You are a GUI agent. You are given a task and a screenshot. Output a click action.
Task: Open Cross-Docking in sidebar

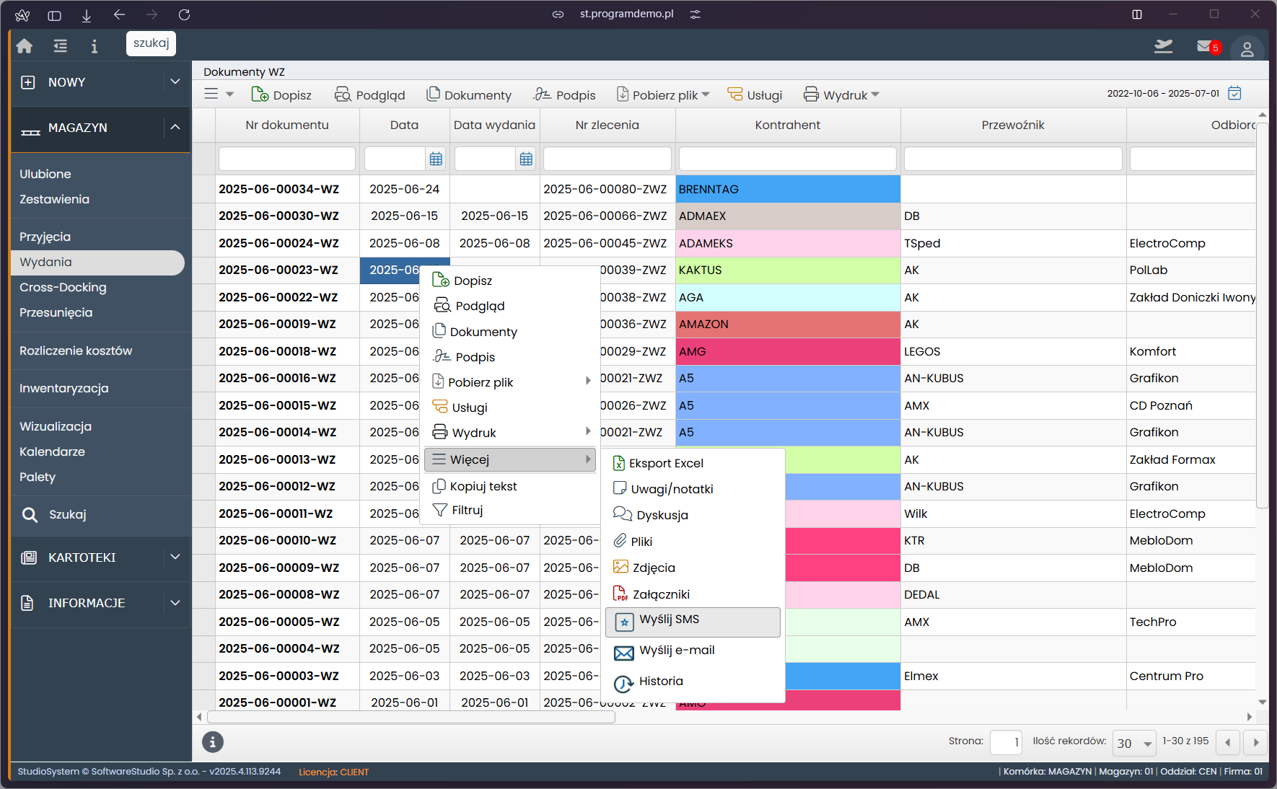63,287
